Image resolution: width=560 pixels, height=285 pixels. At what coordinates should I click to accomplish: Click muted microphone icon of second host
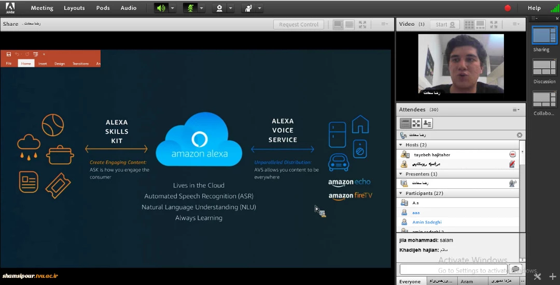pyautogui.click(x=512, y=164)
